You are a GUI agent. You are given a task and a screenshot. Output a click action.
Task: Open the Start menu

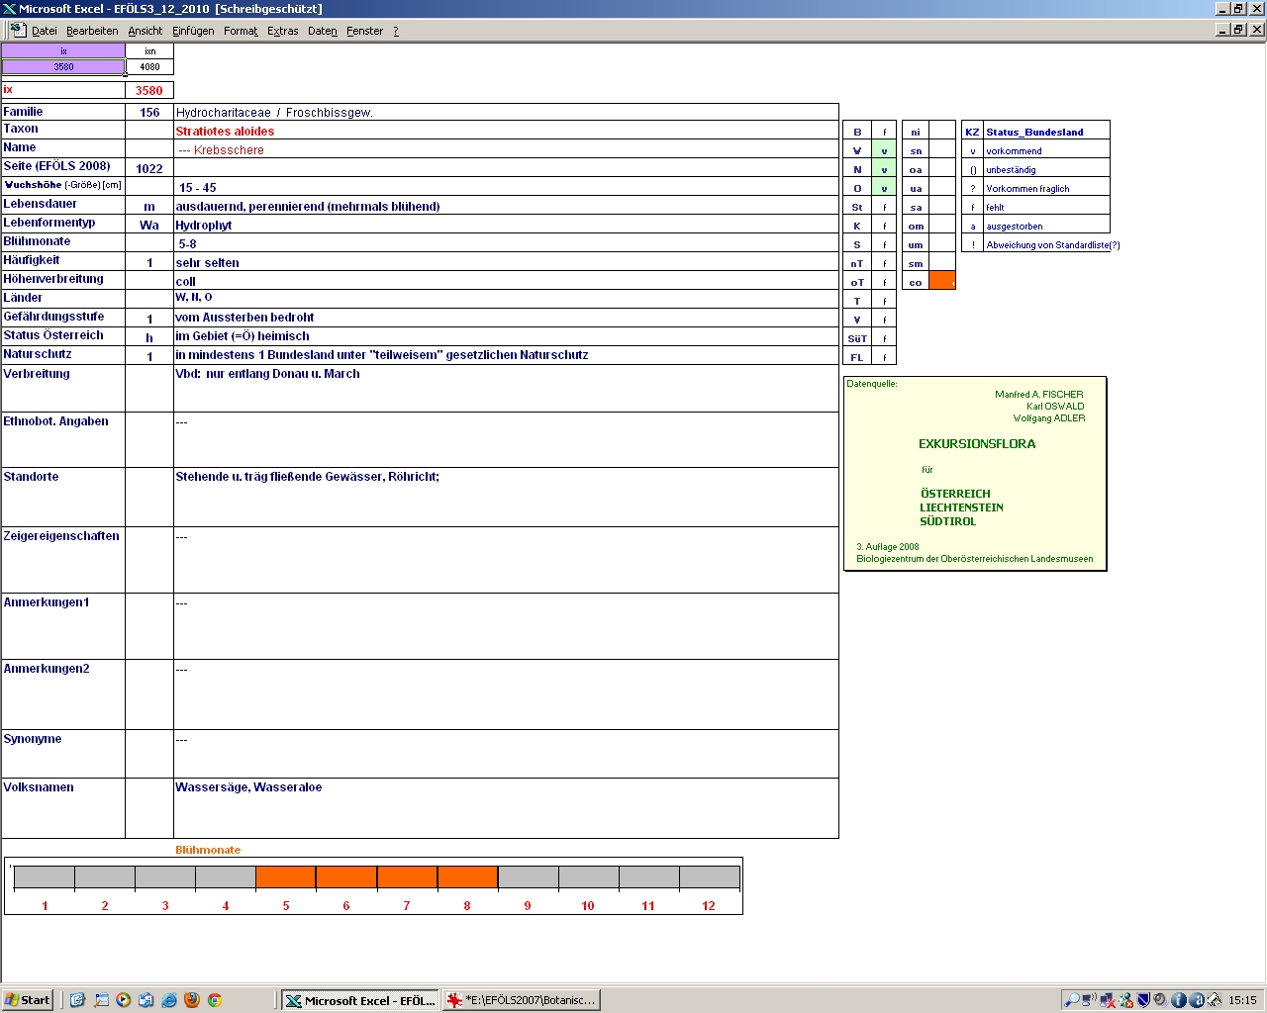(x=28, y=1000)
